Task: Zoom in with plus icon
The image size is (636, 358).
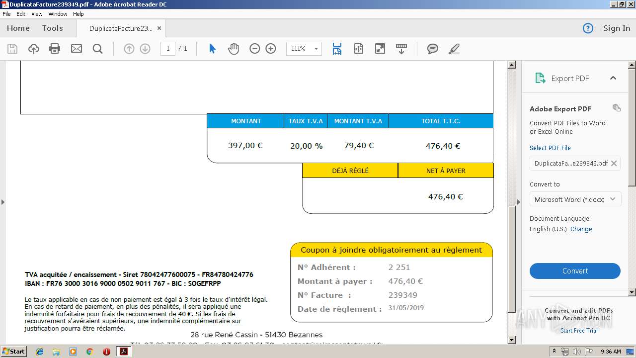Action: coord(271,49)
